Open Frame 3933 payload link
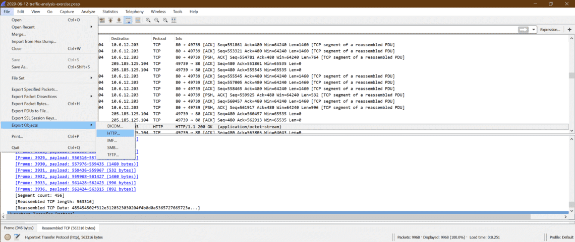Image resolution: width=575 pixels, height=242 pixels. click(76, 183)
